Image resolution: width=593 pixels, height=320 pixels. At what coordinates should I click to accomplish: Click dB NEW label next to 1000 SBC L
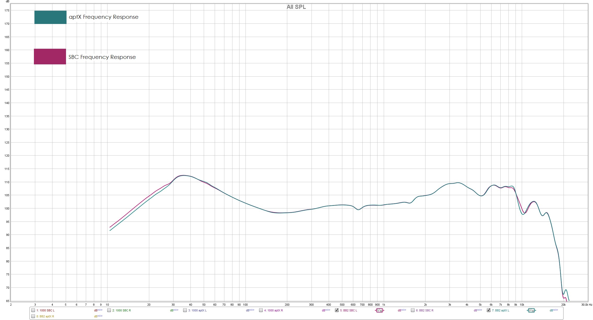pyautogui.click(x=98, y=310)
